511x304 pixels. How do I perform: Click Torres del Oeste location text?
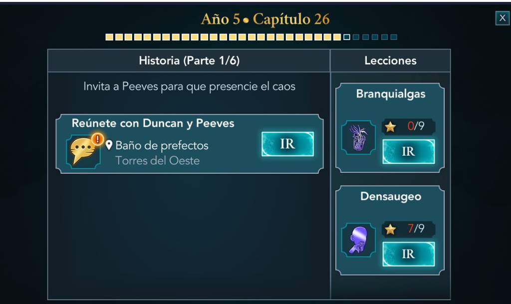click(157, 161)
